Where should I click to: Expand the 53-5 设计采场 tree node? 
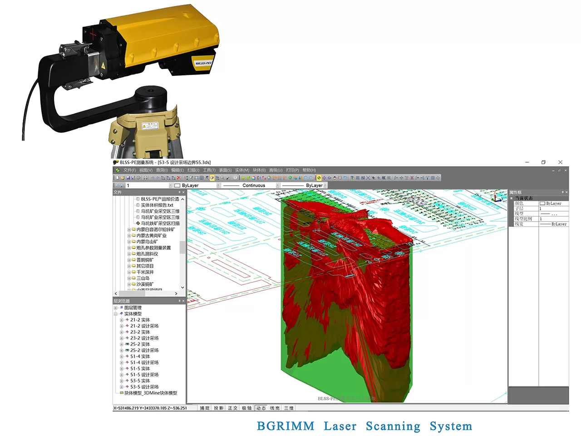122,387
